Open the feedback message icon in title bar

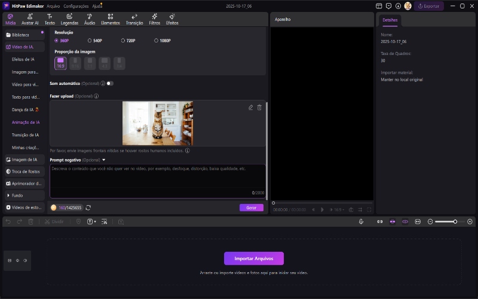coord(388,6)
